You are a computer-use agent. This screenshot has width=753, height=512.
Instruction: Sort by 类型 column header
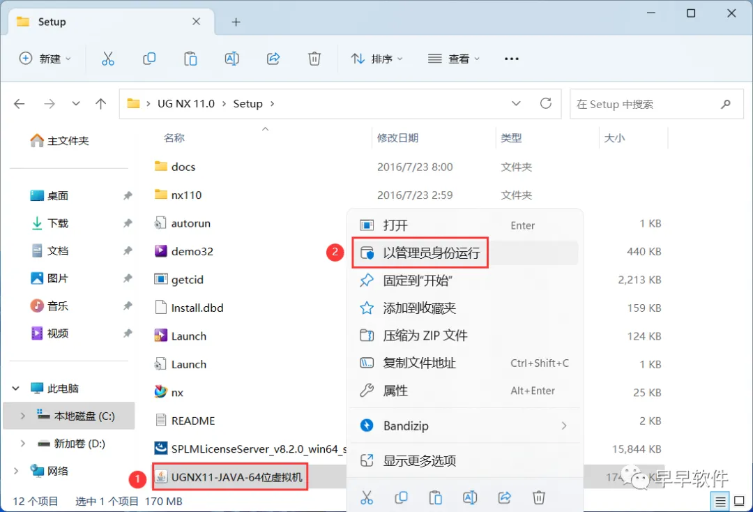click(511, 138)
